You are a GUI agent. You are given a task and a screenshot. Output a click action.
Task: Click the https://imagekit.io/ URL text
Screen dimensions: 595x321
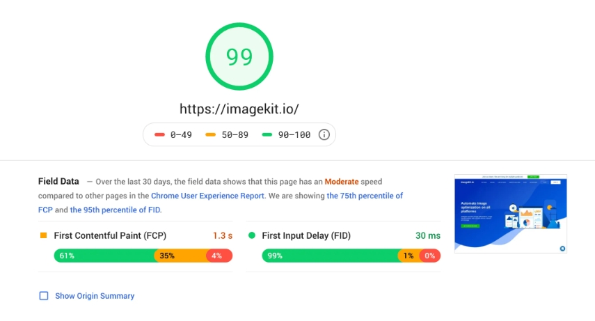coord(239,109)
